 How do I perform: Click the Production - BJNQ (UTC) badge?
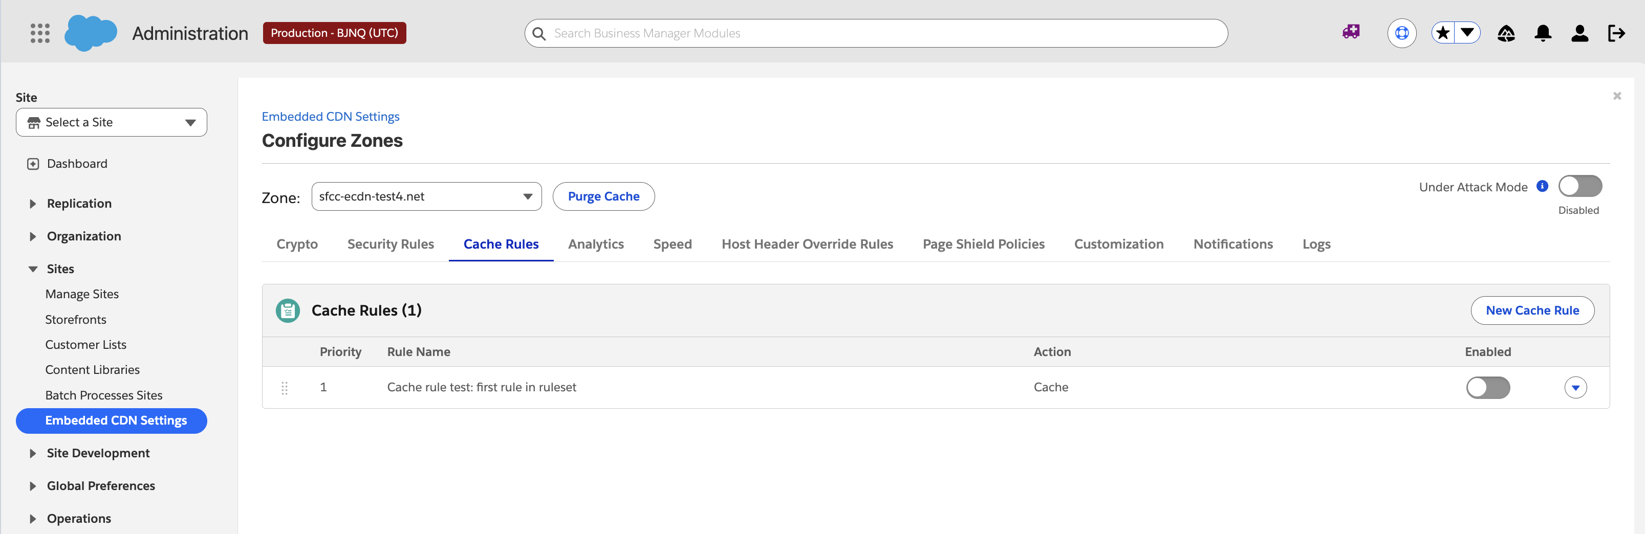coord(334,33)
